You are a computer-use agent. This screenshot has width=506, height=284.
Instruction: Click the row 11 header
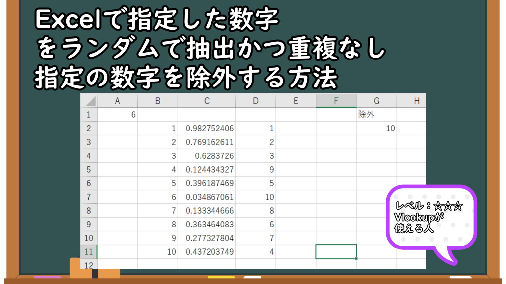(x=89, y=252)
